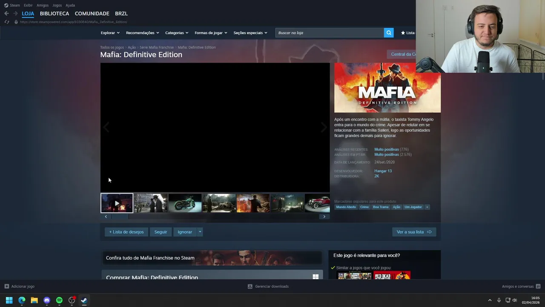545x307 pixels.
Task: Click the Seguir button
Action: 161,232
